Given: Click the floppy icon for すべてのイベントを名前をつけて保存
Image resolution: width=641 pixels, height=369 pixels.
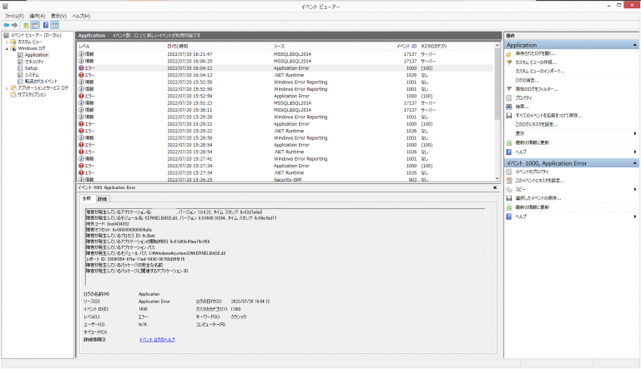Looking at the screenshot, I should tap(509, 115).
